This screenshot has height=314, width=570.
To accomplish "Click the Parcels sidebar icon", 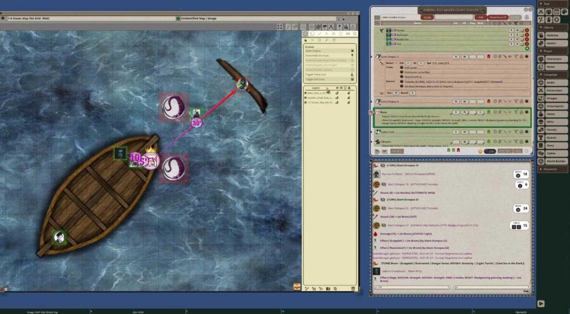I will (x=541, y=130).
